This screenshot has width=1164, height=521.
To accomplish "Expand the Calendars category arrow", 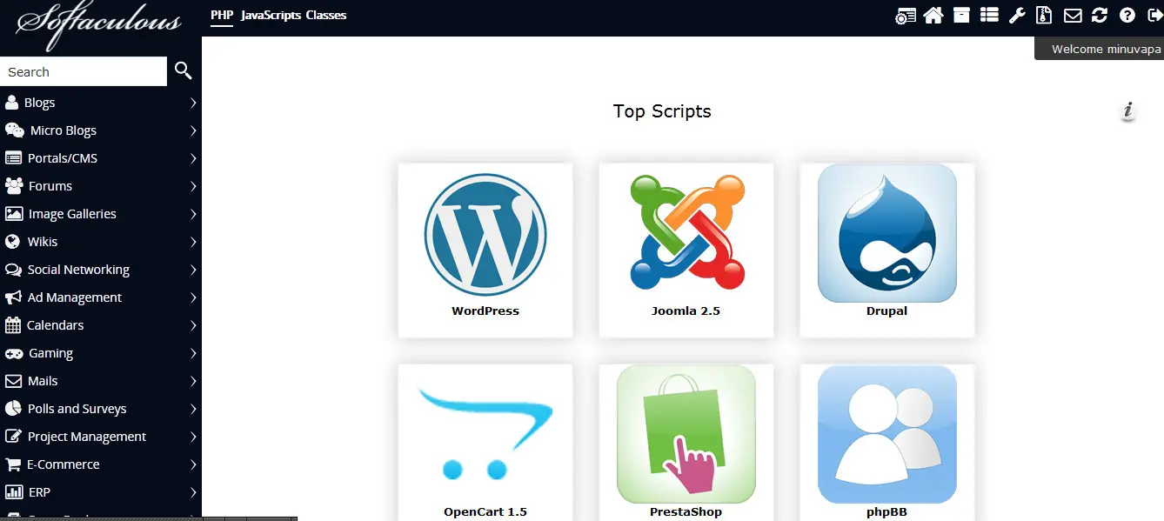I will coord(193,325).
